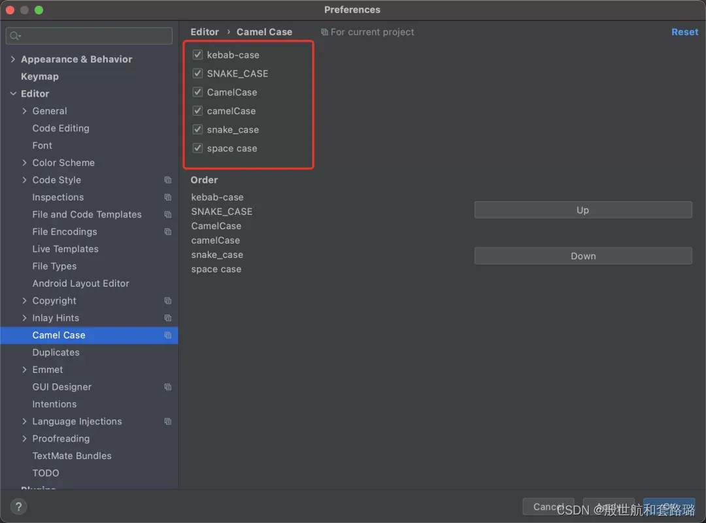Click the Reset link

(x=684, y=32)
